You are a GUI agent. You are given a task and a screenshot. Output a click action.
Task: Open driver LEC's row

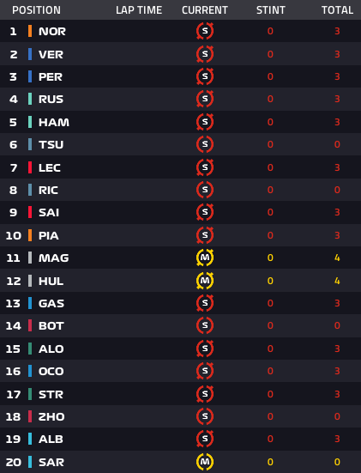180,167
